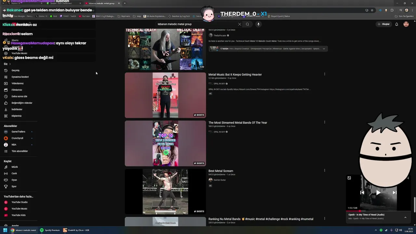Open TheSuffocater channel

point(220,35)
